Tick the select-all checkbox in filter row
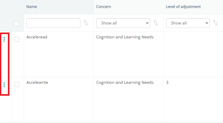This screenshot has width=223, height=123. tap(17, 24)
